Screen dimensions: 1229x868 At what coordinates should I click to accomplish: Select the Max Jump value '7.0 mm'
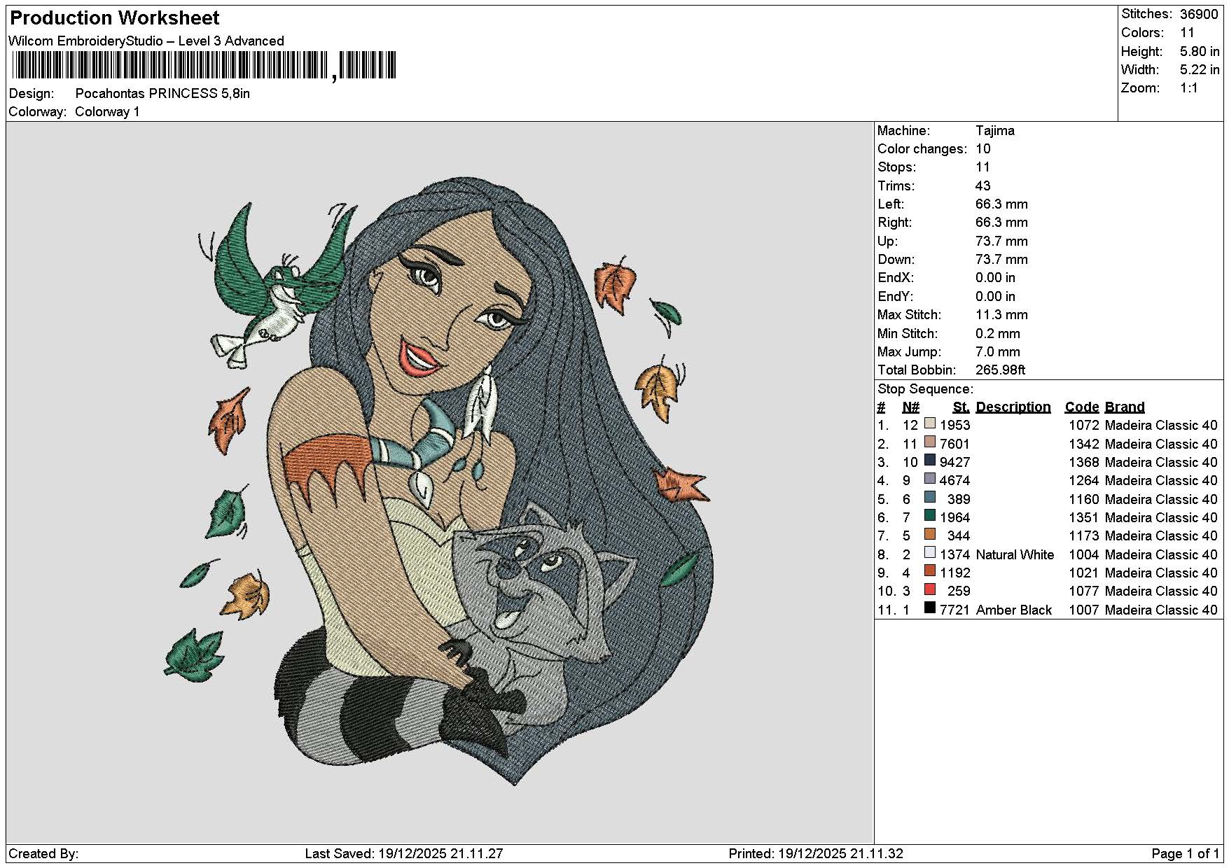tap(998, 352)
